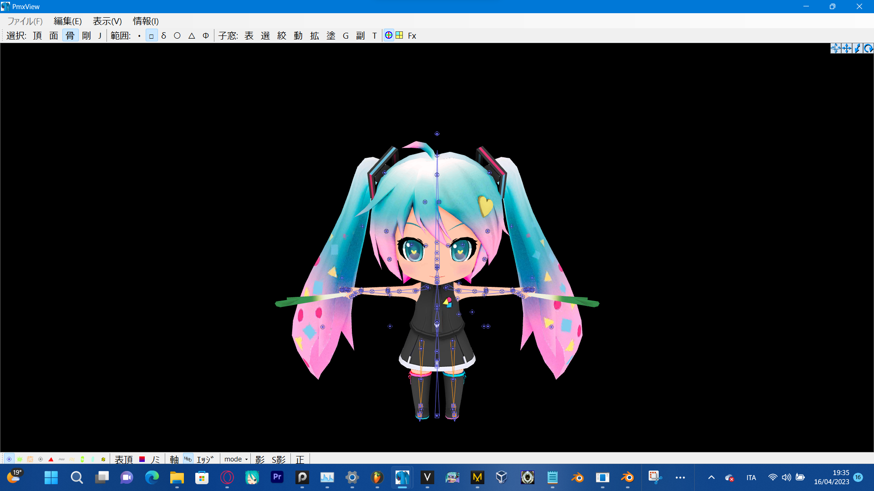Open the 表示(V) menu

[x=107, y=21]
